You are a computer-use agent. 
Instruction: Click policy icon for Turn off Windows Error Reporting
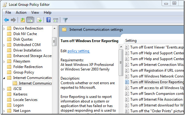(127, 82)
